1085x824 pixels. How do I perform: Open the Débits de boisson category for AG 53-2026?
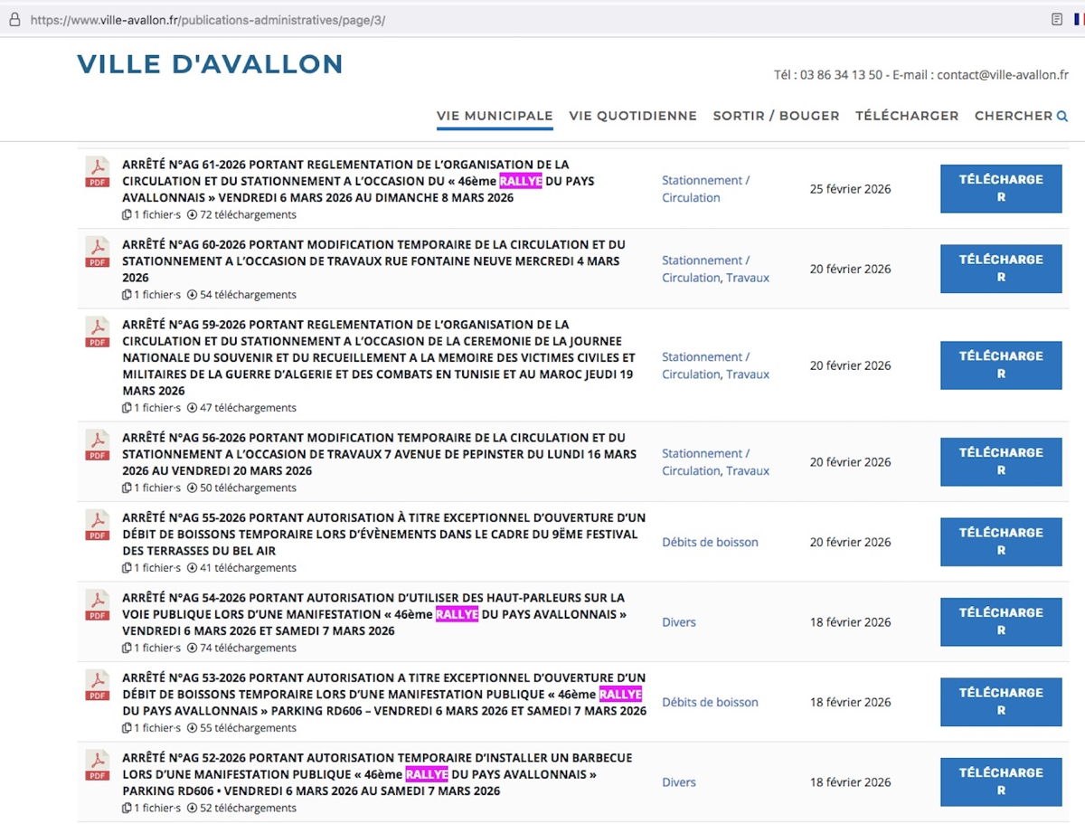pyautogui.click(x=710, y=702)
